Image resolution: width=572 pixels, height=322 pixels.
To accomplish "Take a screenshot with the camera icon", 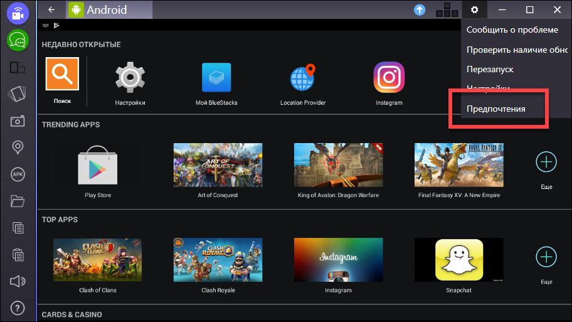I will (x=17, y=121).
